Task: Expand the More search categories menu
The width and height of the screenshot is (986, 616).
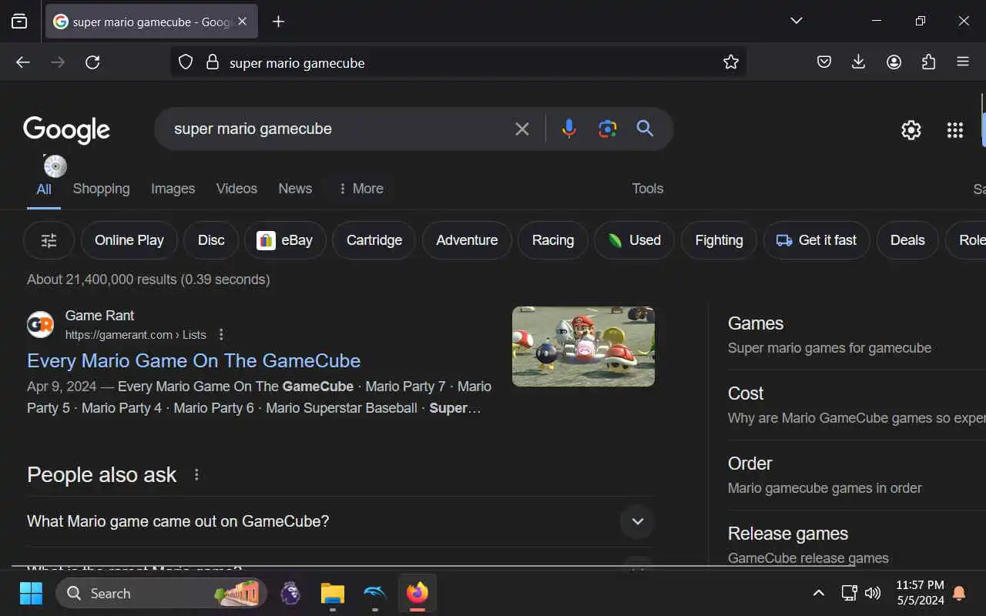Action: click(360, 189)
